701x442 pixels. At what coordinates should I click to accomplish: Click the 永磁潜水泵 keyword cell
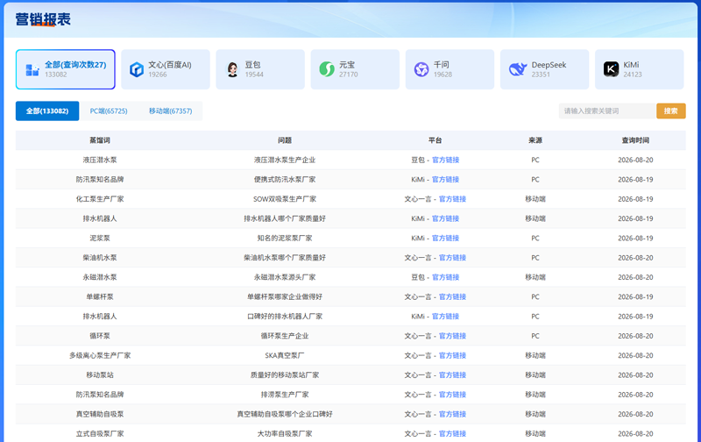[x=100, y=277]
